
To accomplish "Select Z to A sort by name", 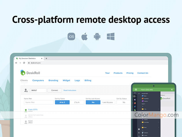I will [77, 102].
